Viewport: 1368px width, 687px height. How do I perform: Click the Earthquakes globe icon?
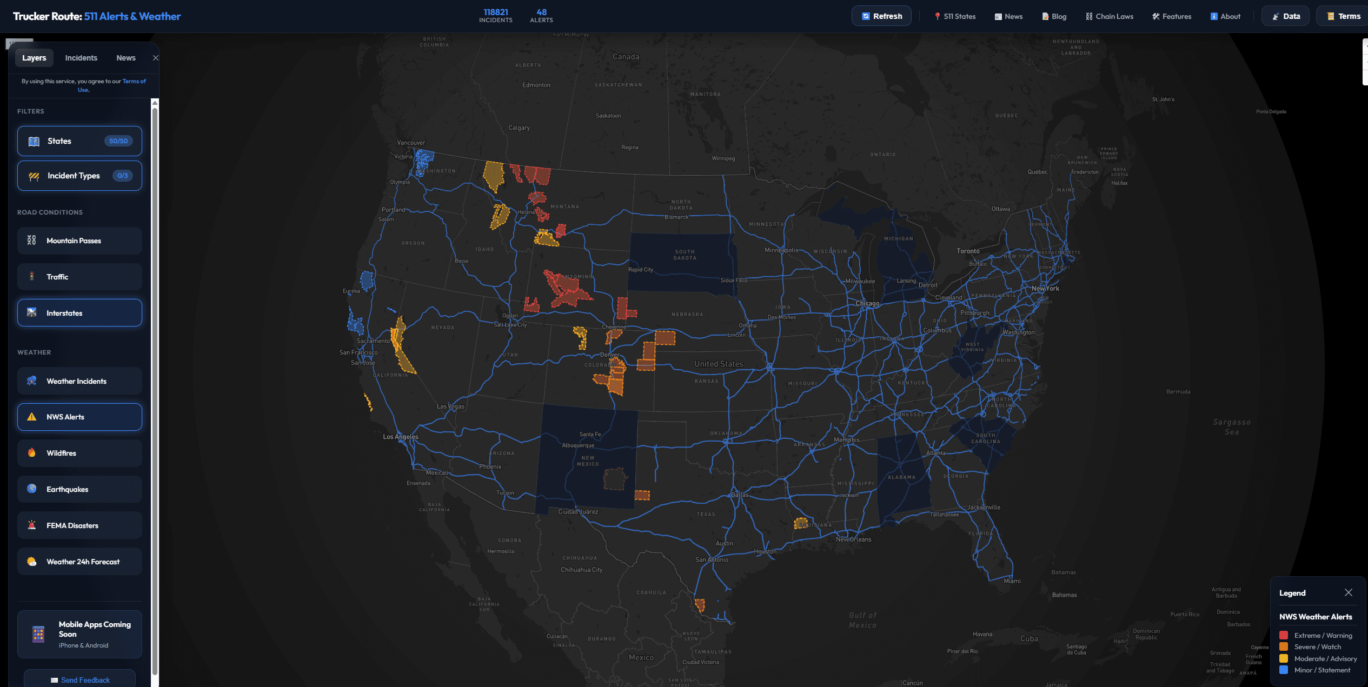point(32,489)
